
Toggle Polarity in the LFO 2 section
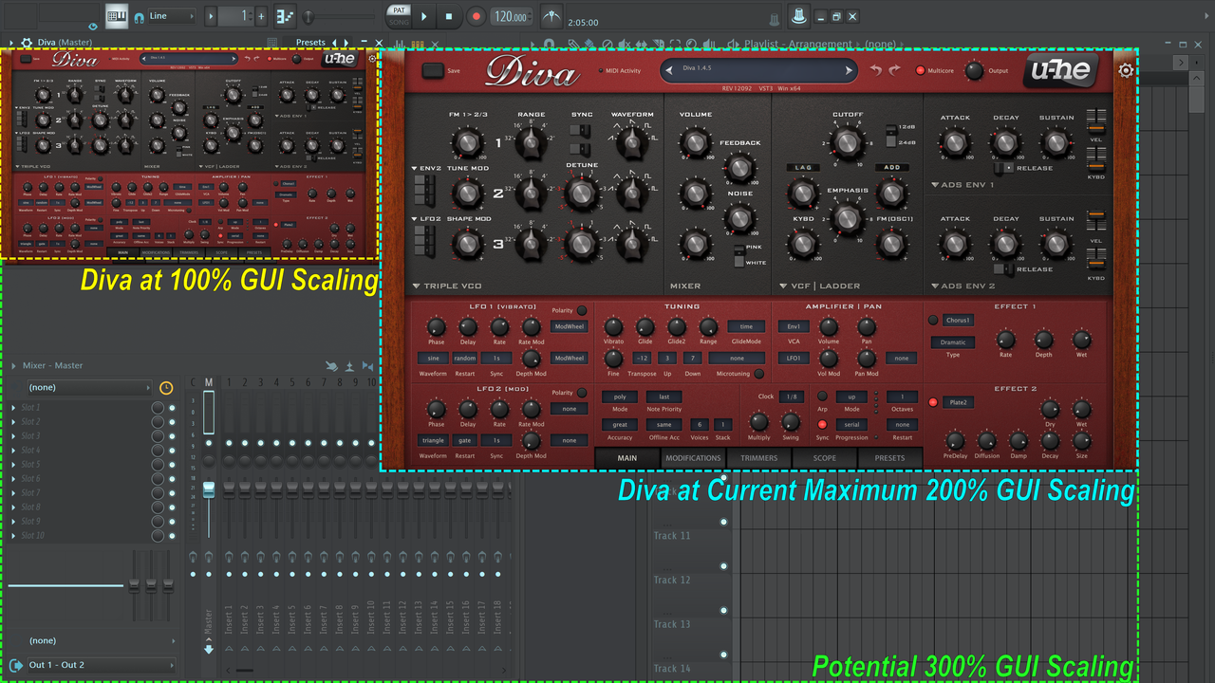coord(582,394)
